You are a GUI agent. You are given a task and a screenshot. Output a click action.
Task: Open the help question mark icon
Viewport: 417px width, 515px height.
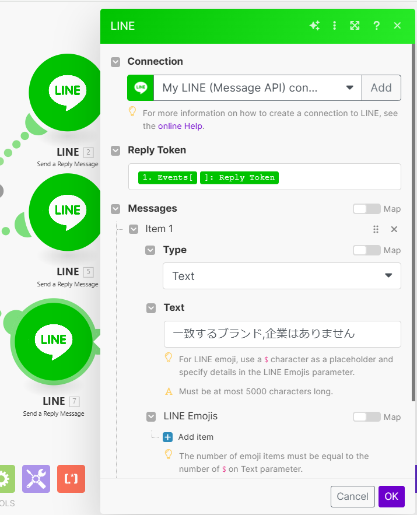tap(376, 26)
